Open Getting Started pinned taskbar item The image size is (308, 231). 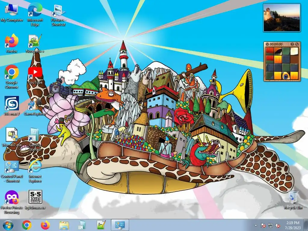pyautogui.click(x=82, y=225)
